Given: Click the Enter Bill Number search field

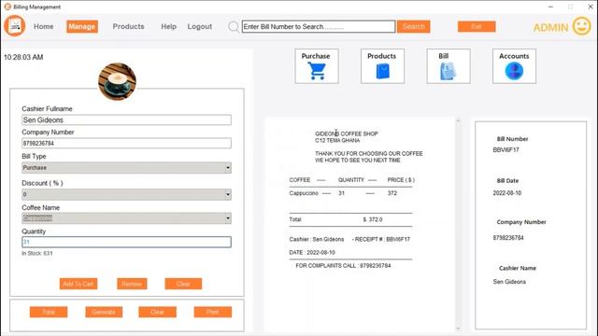Looking at the screenshot, I should (x=319, y=26).
